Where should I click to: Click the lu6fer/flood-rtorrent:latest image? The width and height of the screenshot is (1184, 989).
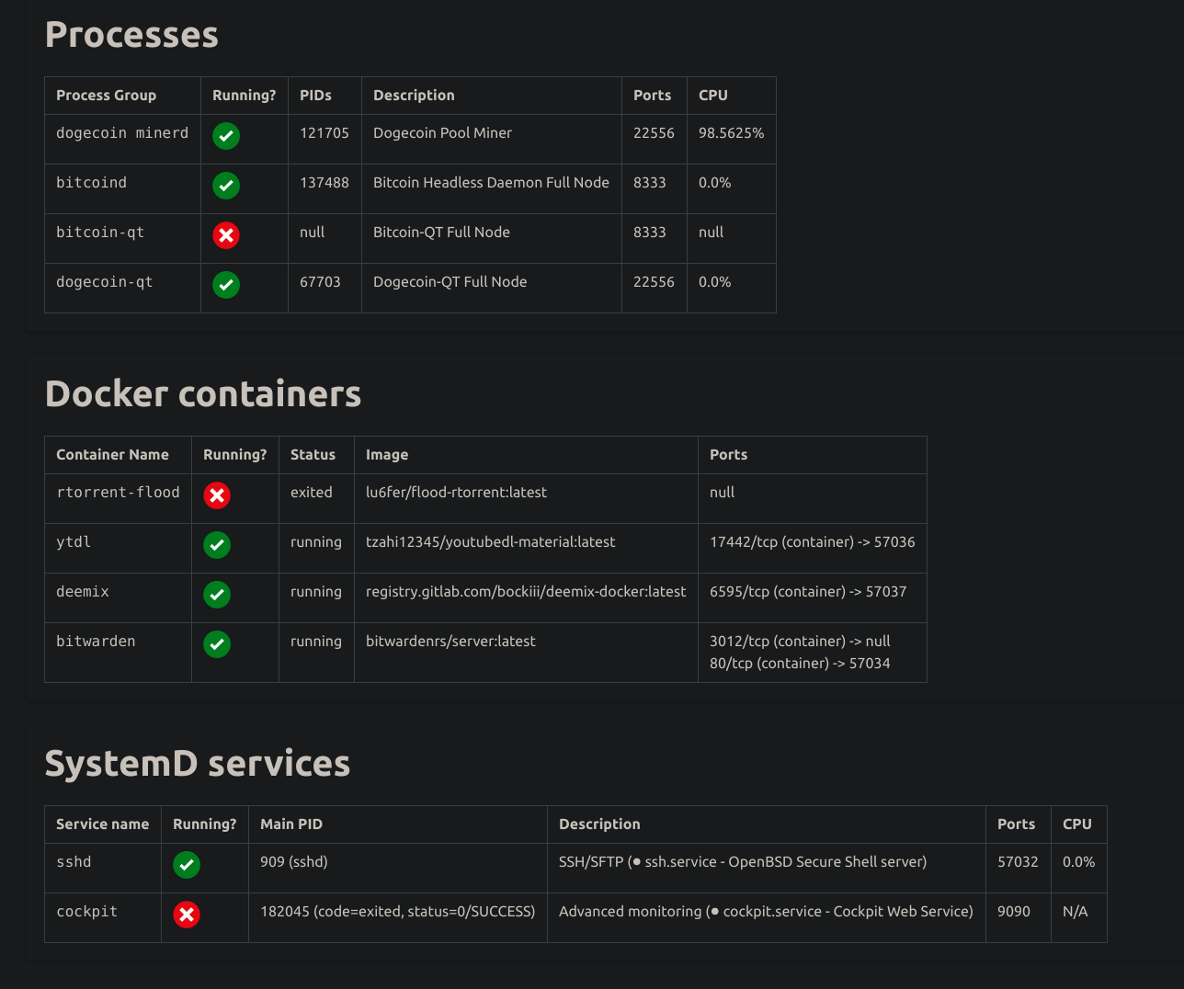(456, 493)
